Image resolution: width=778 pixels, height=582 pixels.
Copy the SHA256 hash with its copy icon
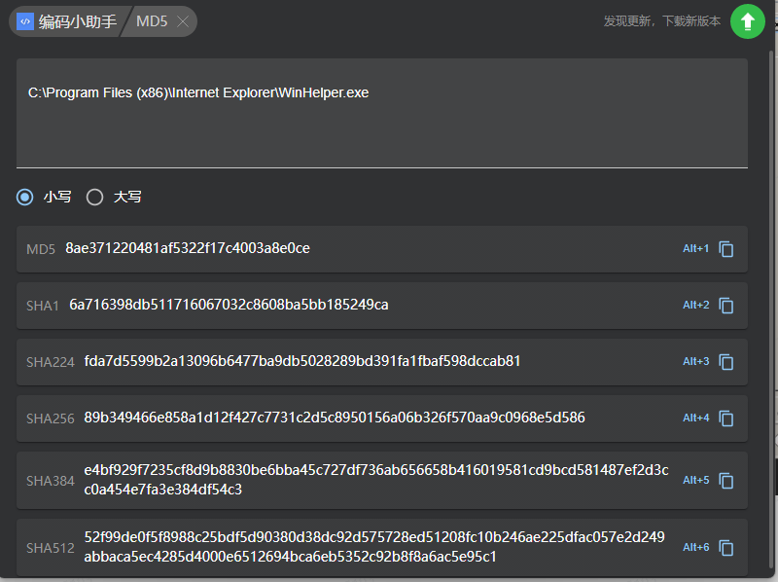point(726,418)
